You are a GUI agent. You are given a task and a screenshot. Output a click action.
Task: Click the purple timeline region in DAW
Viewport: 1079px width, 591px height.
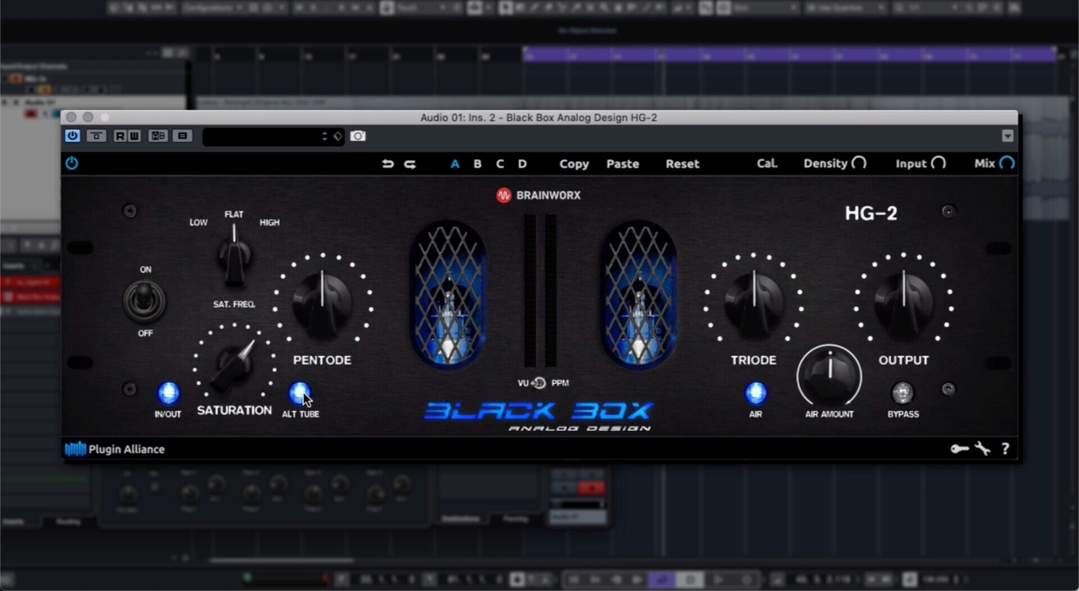click(790, 54)
